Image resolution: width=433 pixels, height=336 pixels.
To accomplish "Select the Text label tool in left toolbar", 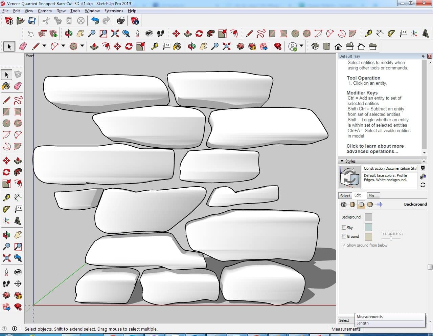I will (x=18, y=209).
